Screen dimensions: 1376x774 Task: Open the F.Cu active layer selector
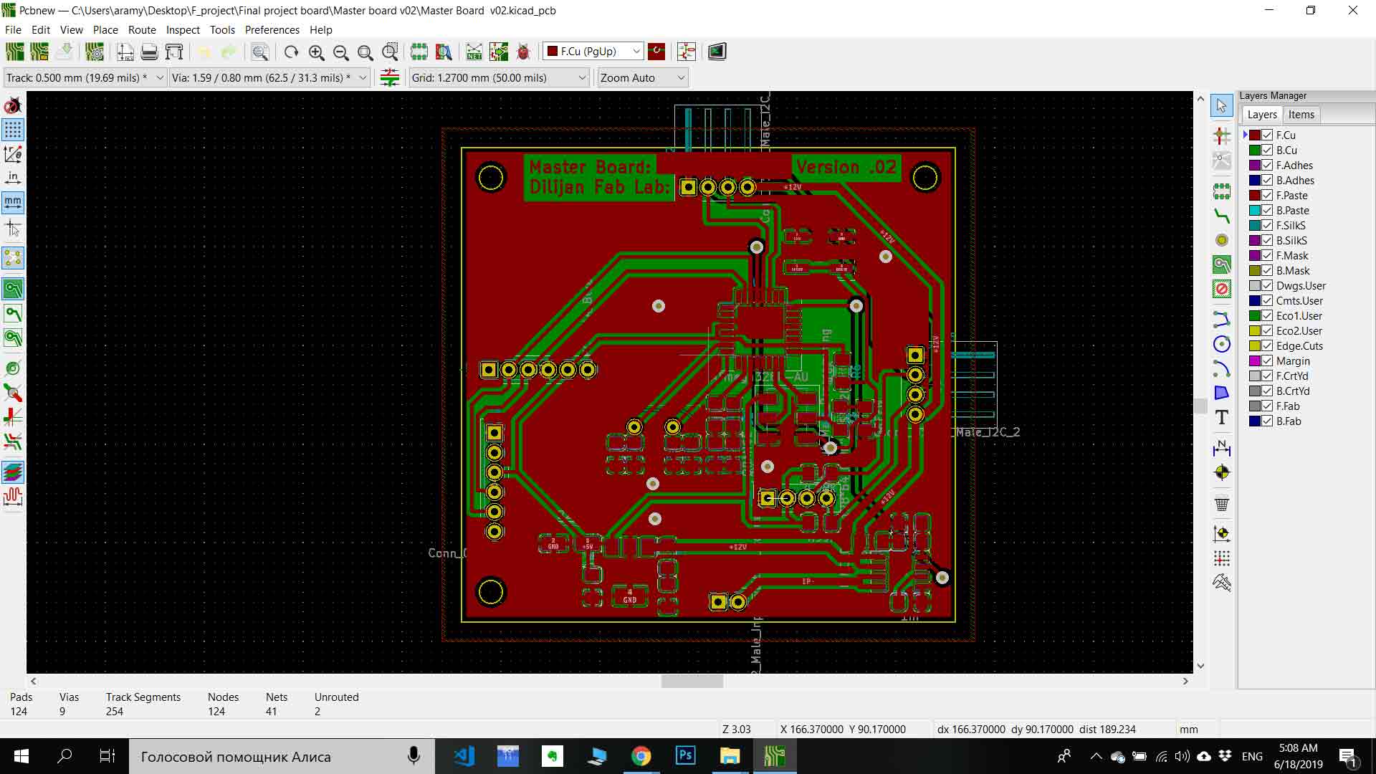coord(593,52)
